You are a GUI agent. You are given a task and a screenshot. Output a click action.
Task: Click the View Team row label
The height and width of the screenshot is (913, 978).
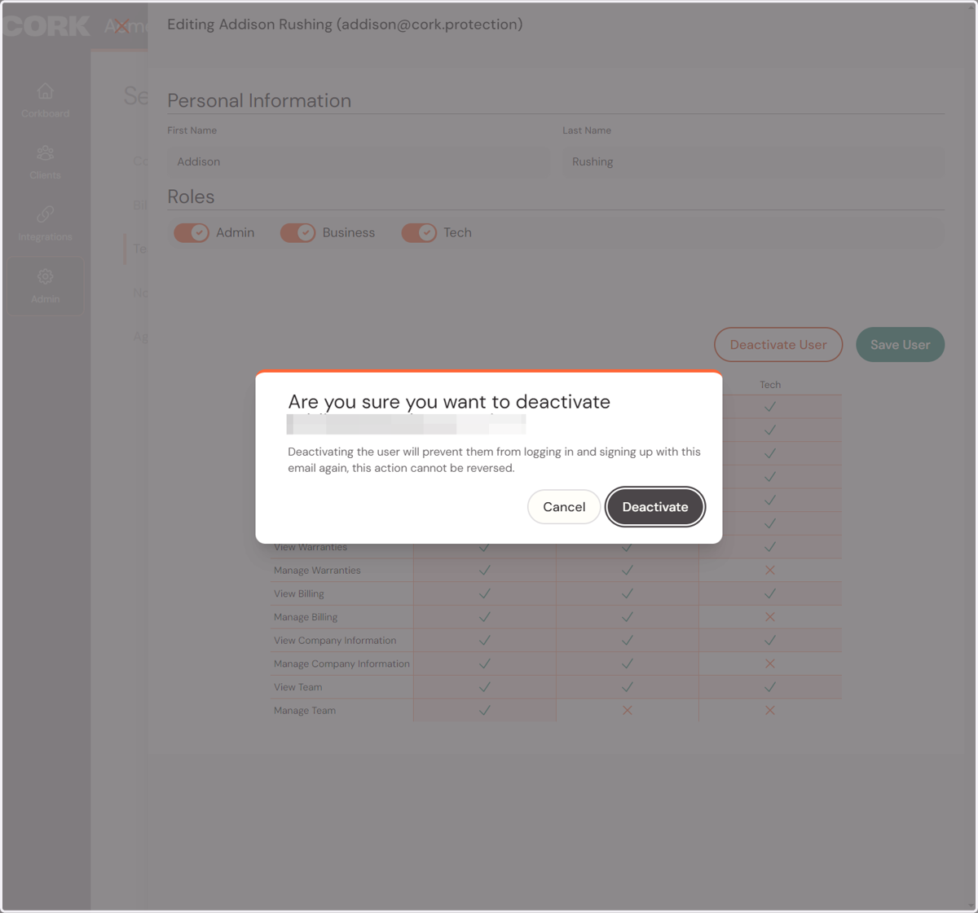298,687
